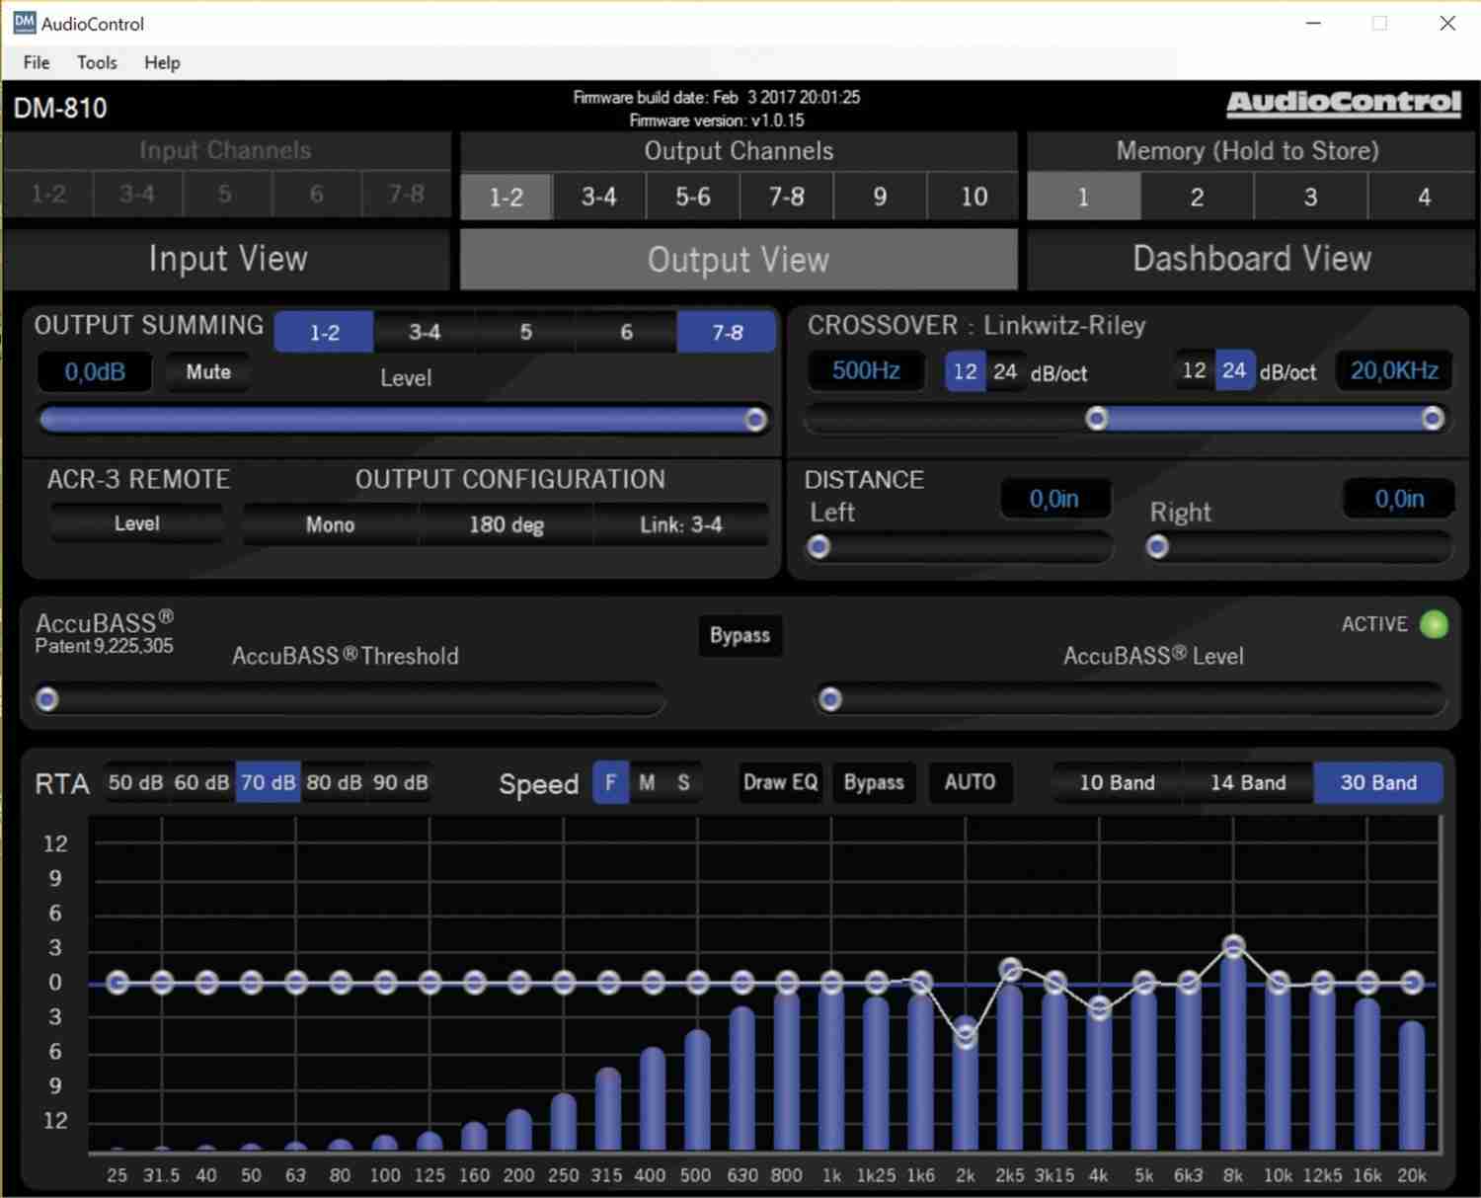Click the 8k EQ band handle

1233,947
